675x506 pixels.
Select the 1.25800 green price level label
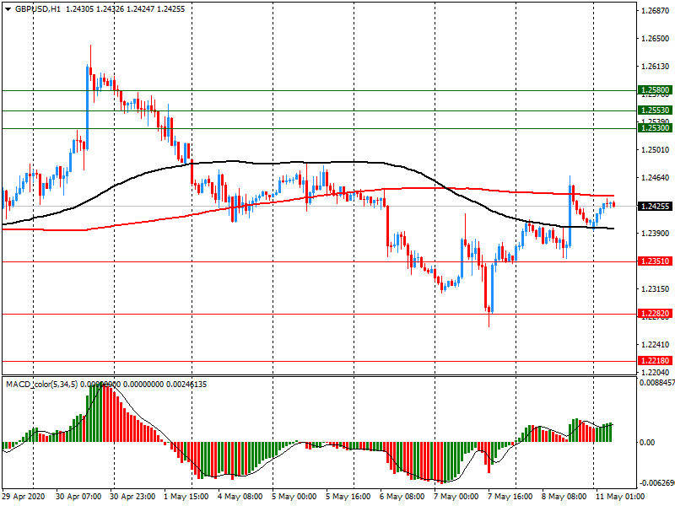[656, 90]
